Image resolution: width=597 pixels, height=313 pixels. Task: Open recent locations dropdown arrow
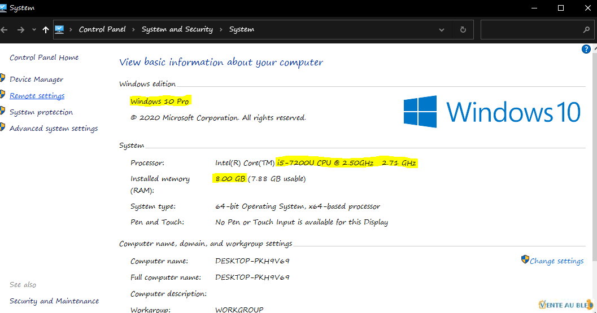pyautogui.click(x=34, y=30)
